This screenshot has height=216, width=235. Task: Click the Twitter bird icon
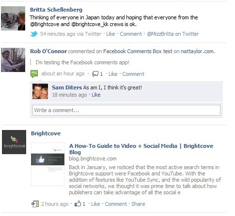tap(34, 34)
